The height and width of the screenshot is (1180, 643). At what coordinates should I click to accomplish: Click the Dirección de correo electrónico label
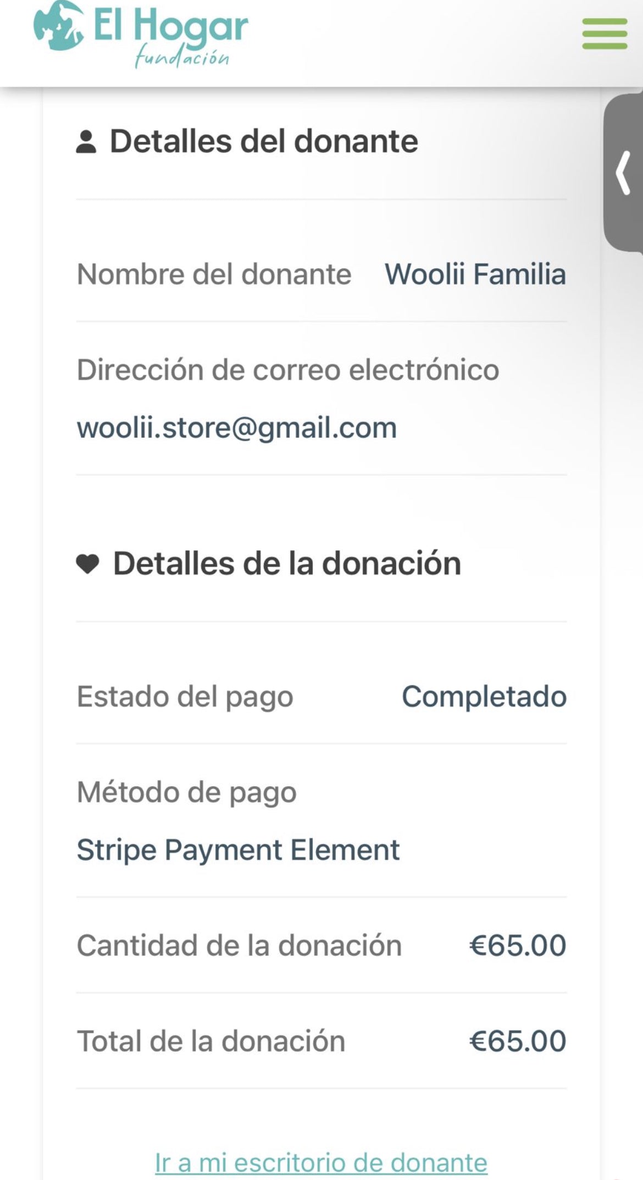point(287,369)
